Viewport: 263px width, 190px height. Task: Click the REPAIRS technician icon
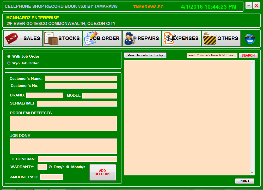coord(130,38)
